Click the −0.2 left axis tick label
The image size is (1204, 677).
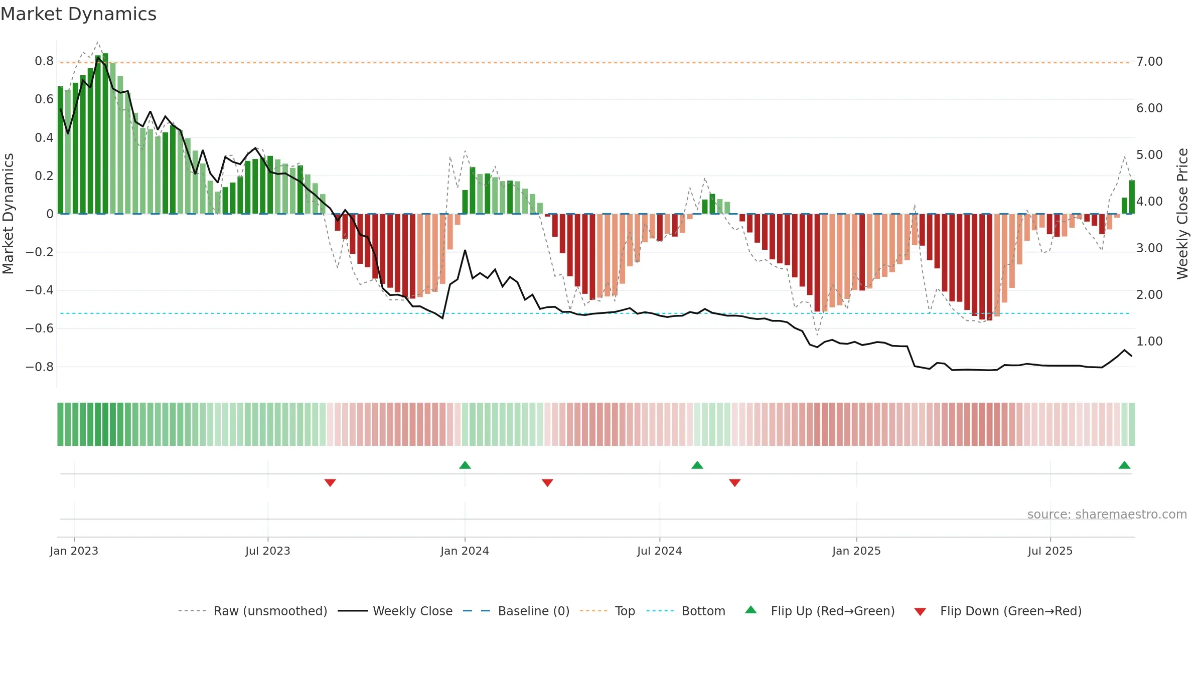(40, 252)
